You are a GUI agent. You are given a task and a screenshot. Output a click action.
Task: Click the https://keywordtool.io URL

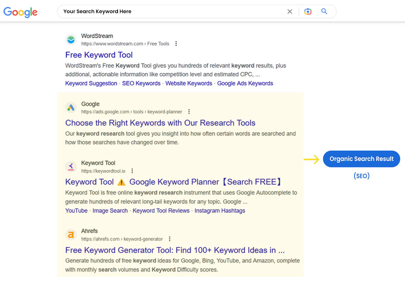point(103,171)
